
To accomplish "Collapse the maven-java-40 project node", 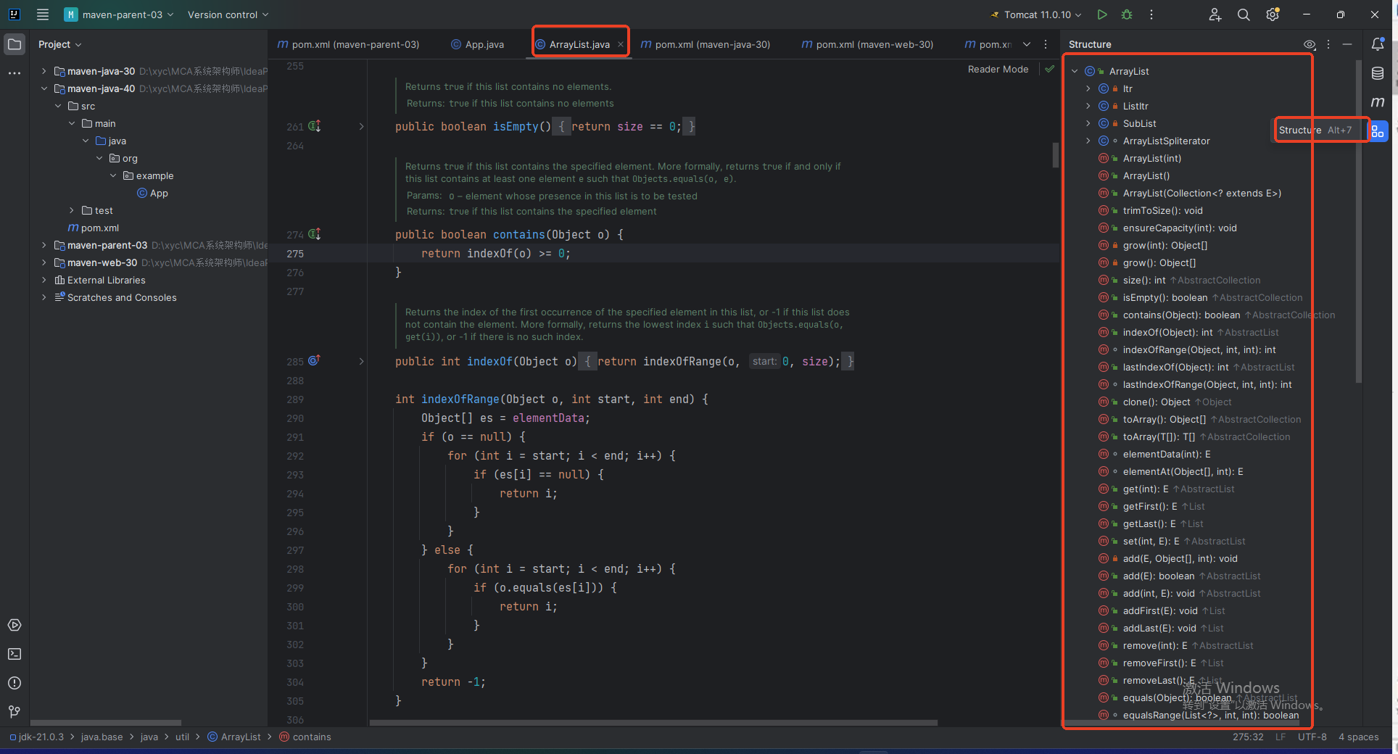I will pyautogui.click(x=44, y=88).
